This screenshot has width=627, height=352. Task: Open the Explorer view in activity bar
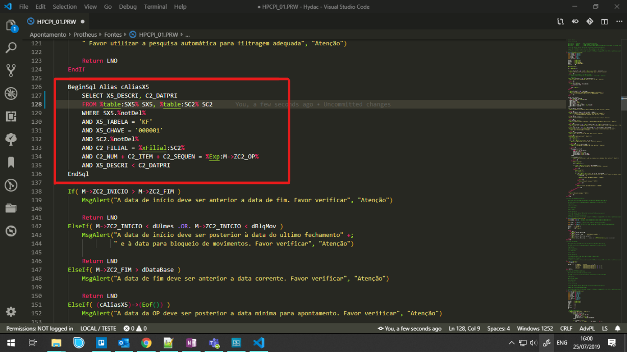point(11,26)
